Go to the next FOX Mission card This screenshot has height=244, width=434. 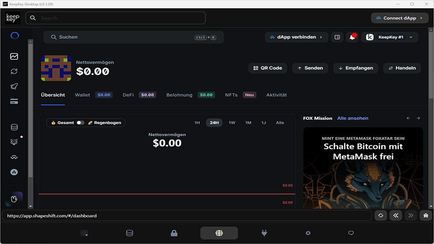coord(418,118)
